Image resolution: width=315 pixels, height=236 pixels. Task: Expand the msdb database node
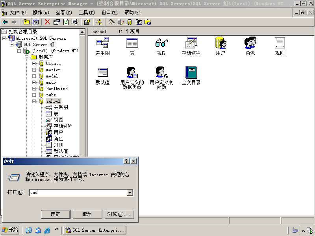click(x=34, y=82)
